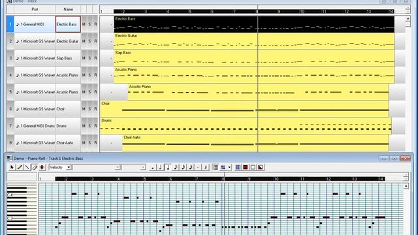Choose the half note duration
Image resolution: width=418 pixels, height=235 pixels.
point(160,167)
